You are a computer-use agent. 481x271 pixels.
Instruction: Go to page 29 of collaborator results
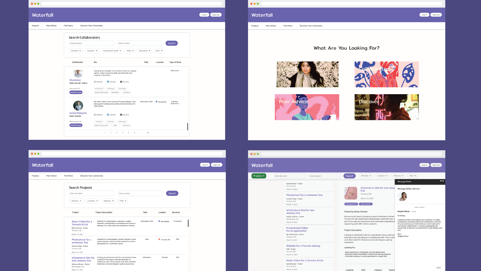click(x=148, y=133)
